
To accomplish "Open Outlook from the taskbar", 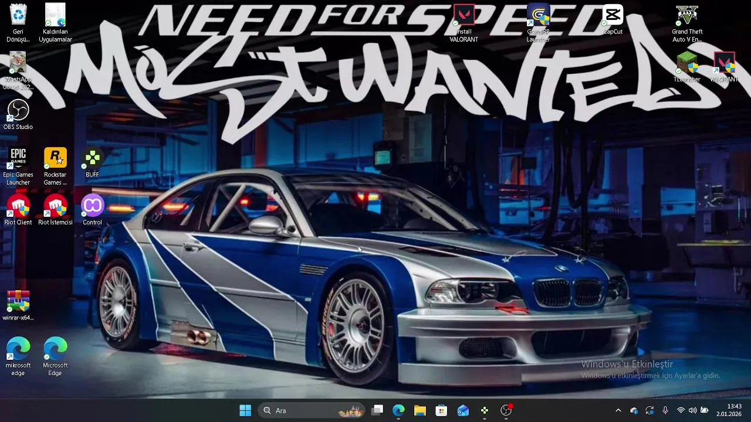I will [x=463, y=410].
